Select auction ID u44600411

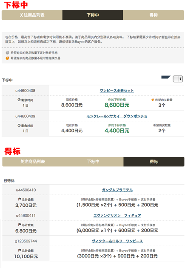click(x=26, y=216)
